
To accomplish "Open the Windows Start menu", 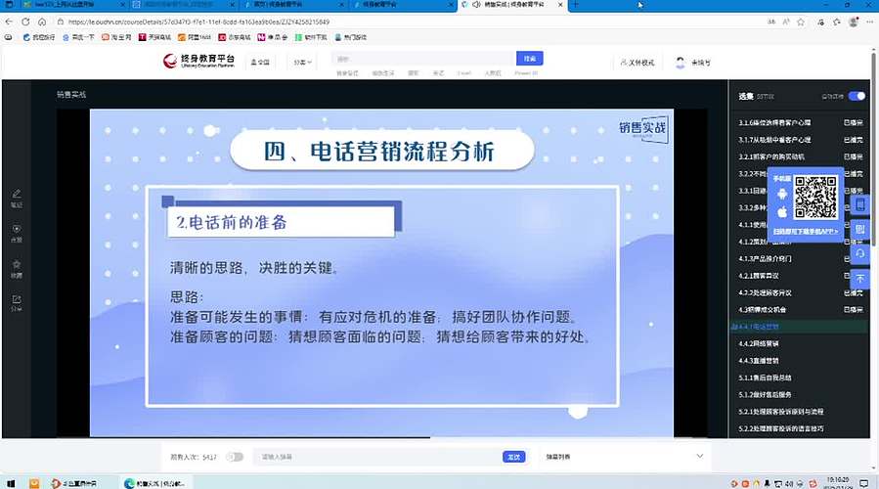I will (x=10, y=483).
